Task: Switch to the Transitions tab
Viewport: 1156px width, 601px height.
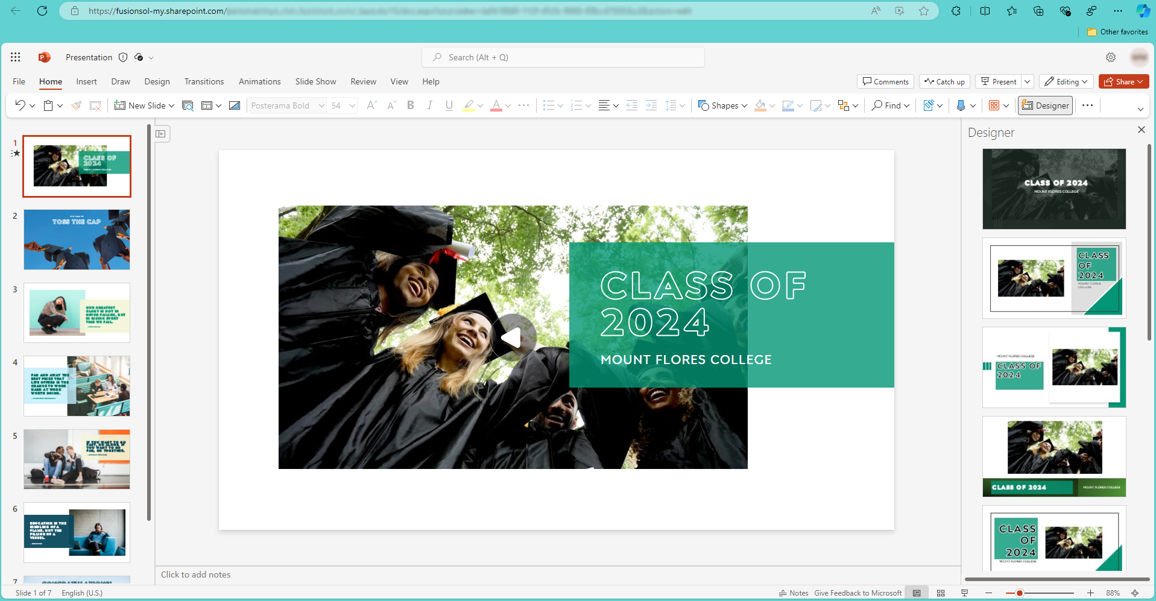Action: [204, 81]
